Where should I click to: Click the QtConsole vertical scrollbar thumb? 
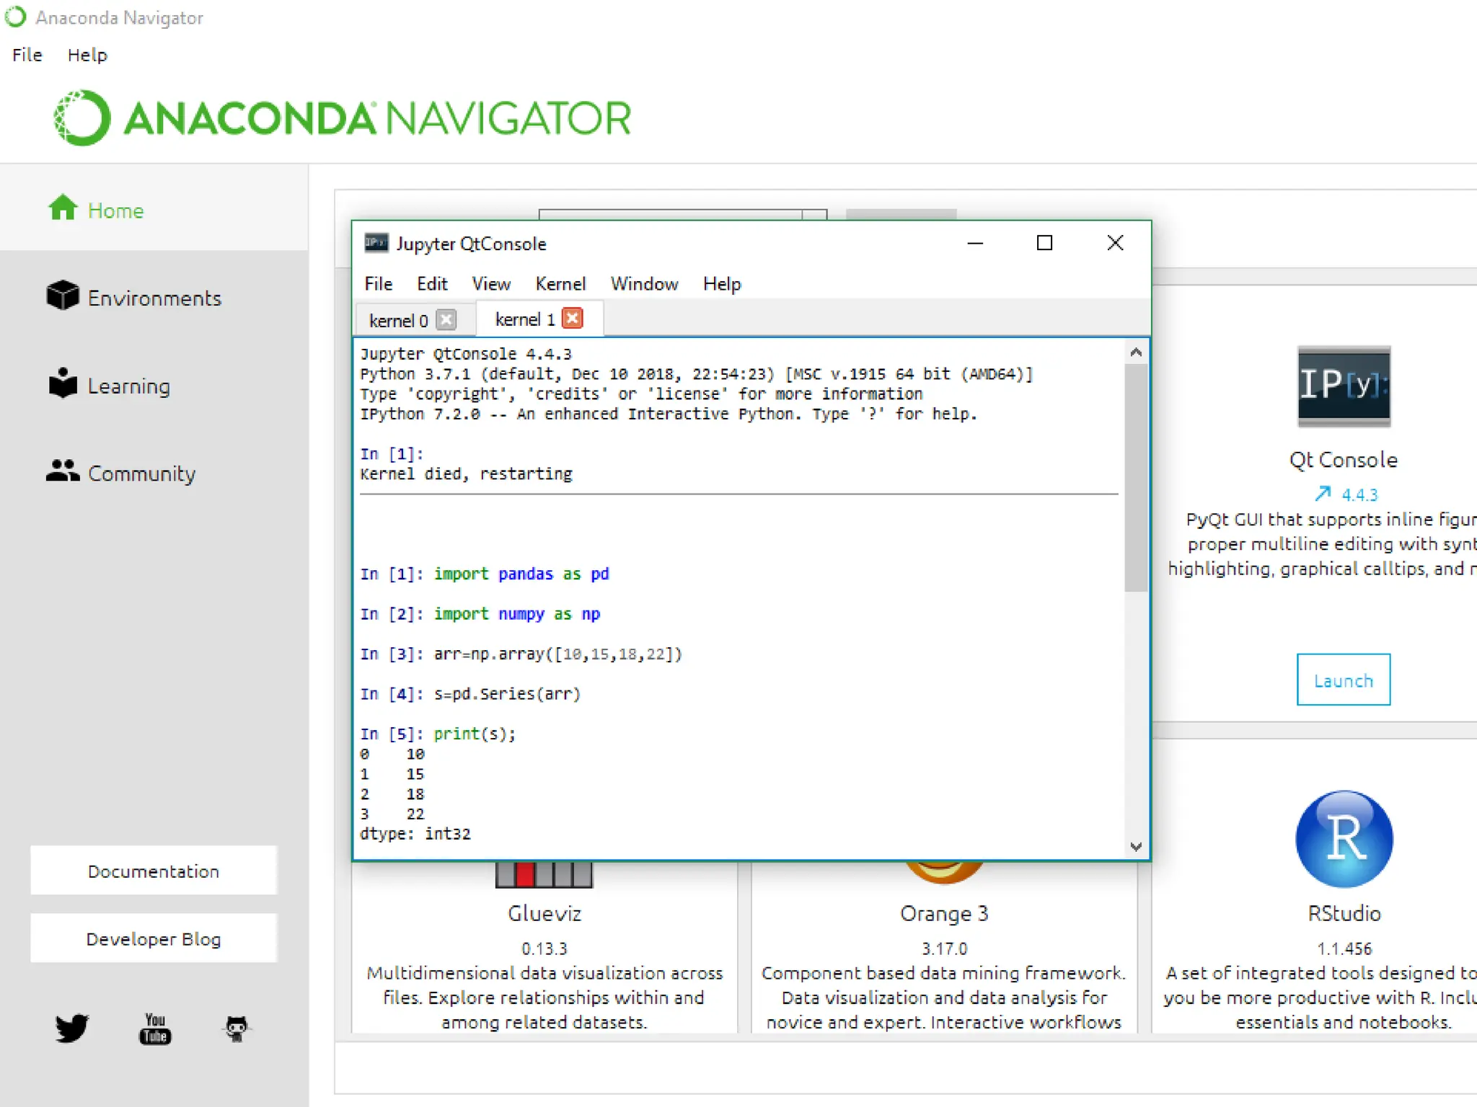1136,477
